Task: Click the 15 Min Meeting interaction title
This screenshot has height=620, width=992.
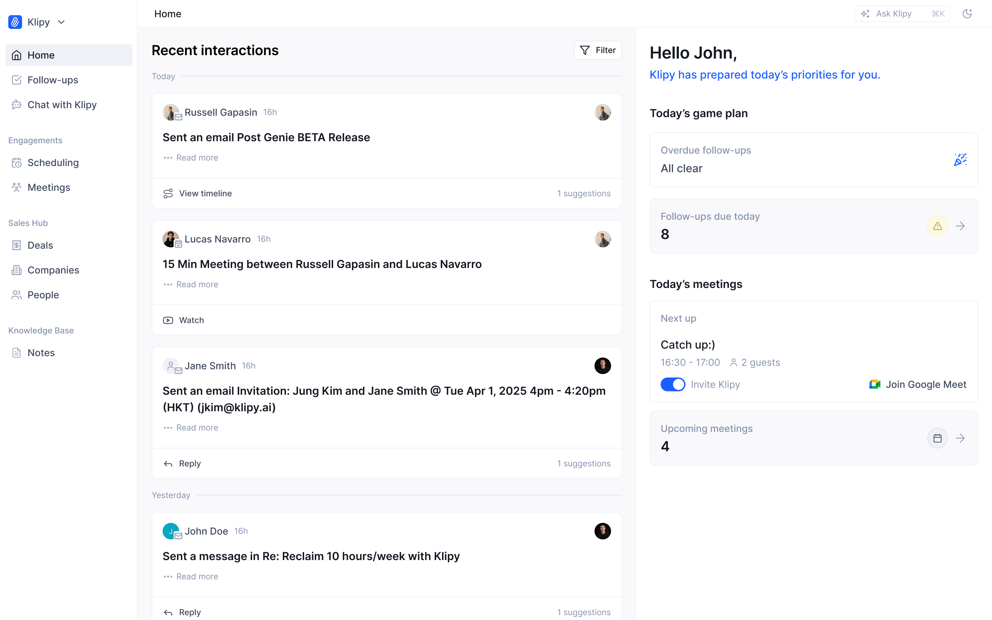Action: pos(322,264)
